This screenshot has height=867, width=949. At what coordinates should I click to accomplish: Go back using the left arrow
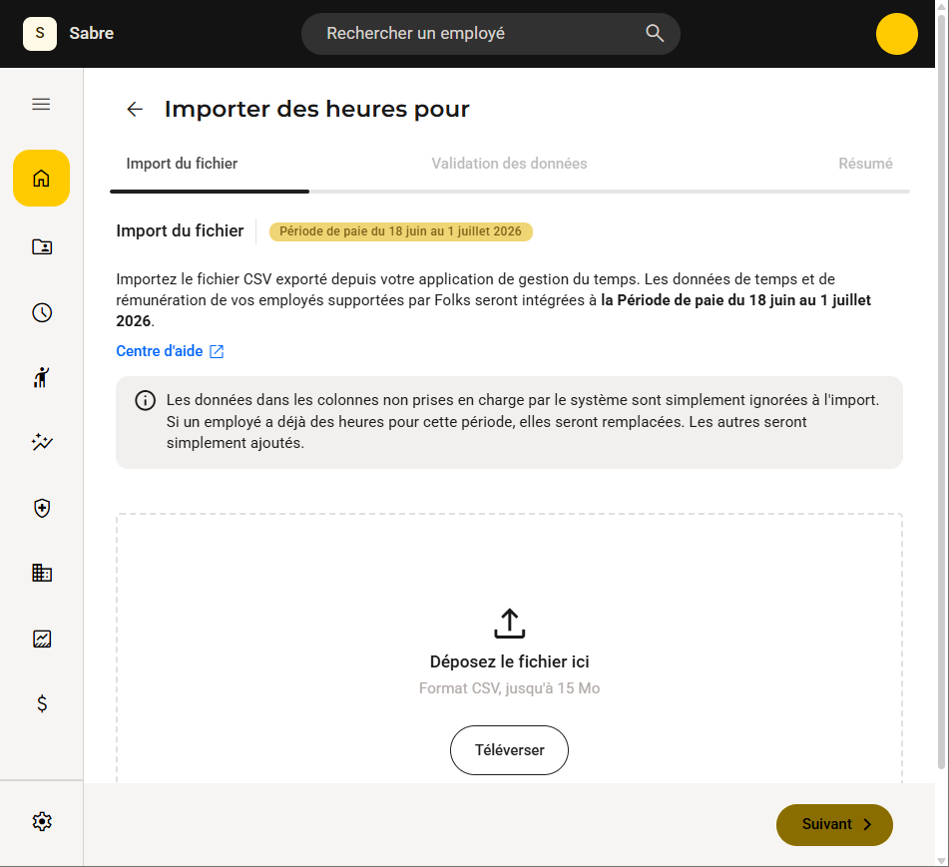click(x=135, y=109)
